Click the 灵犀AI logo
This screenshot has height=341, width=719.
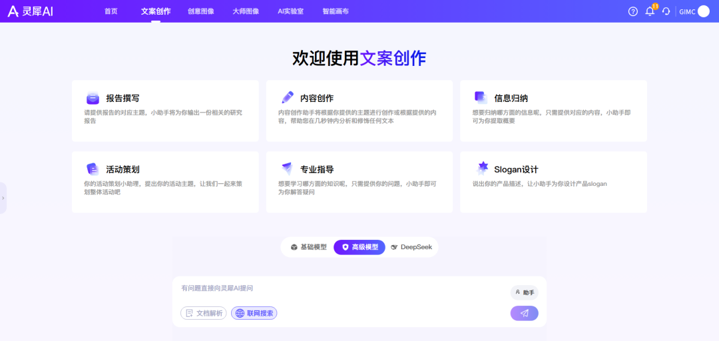click(30, 11)
